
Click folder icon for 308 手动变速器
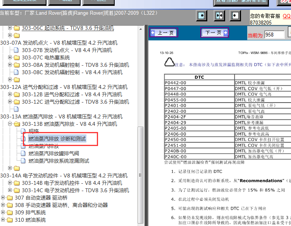coord(10,205)
